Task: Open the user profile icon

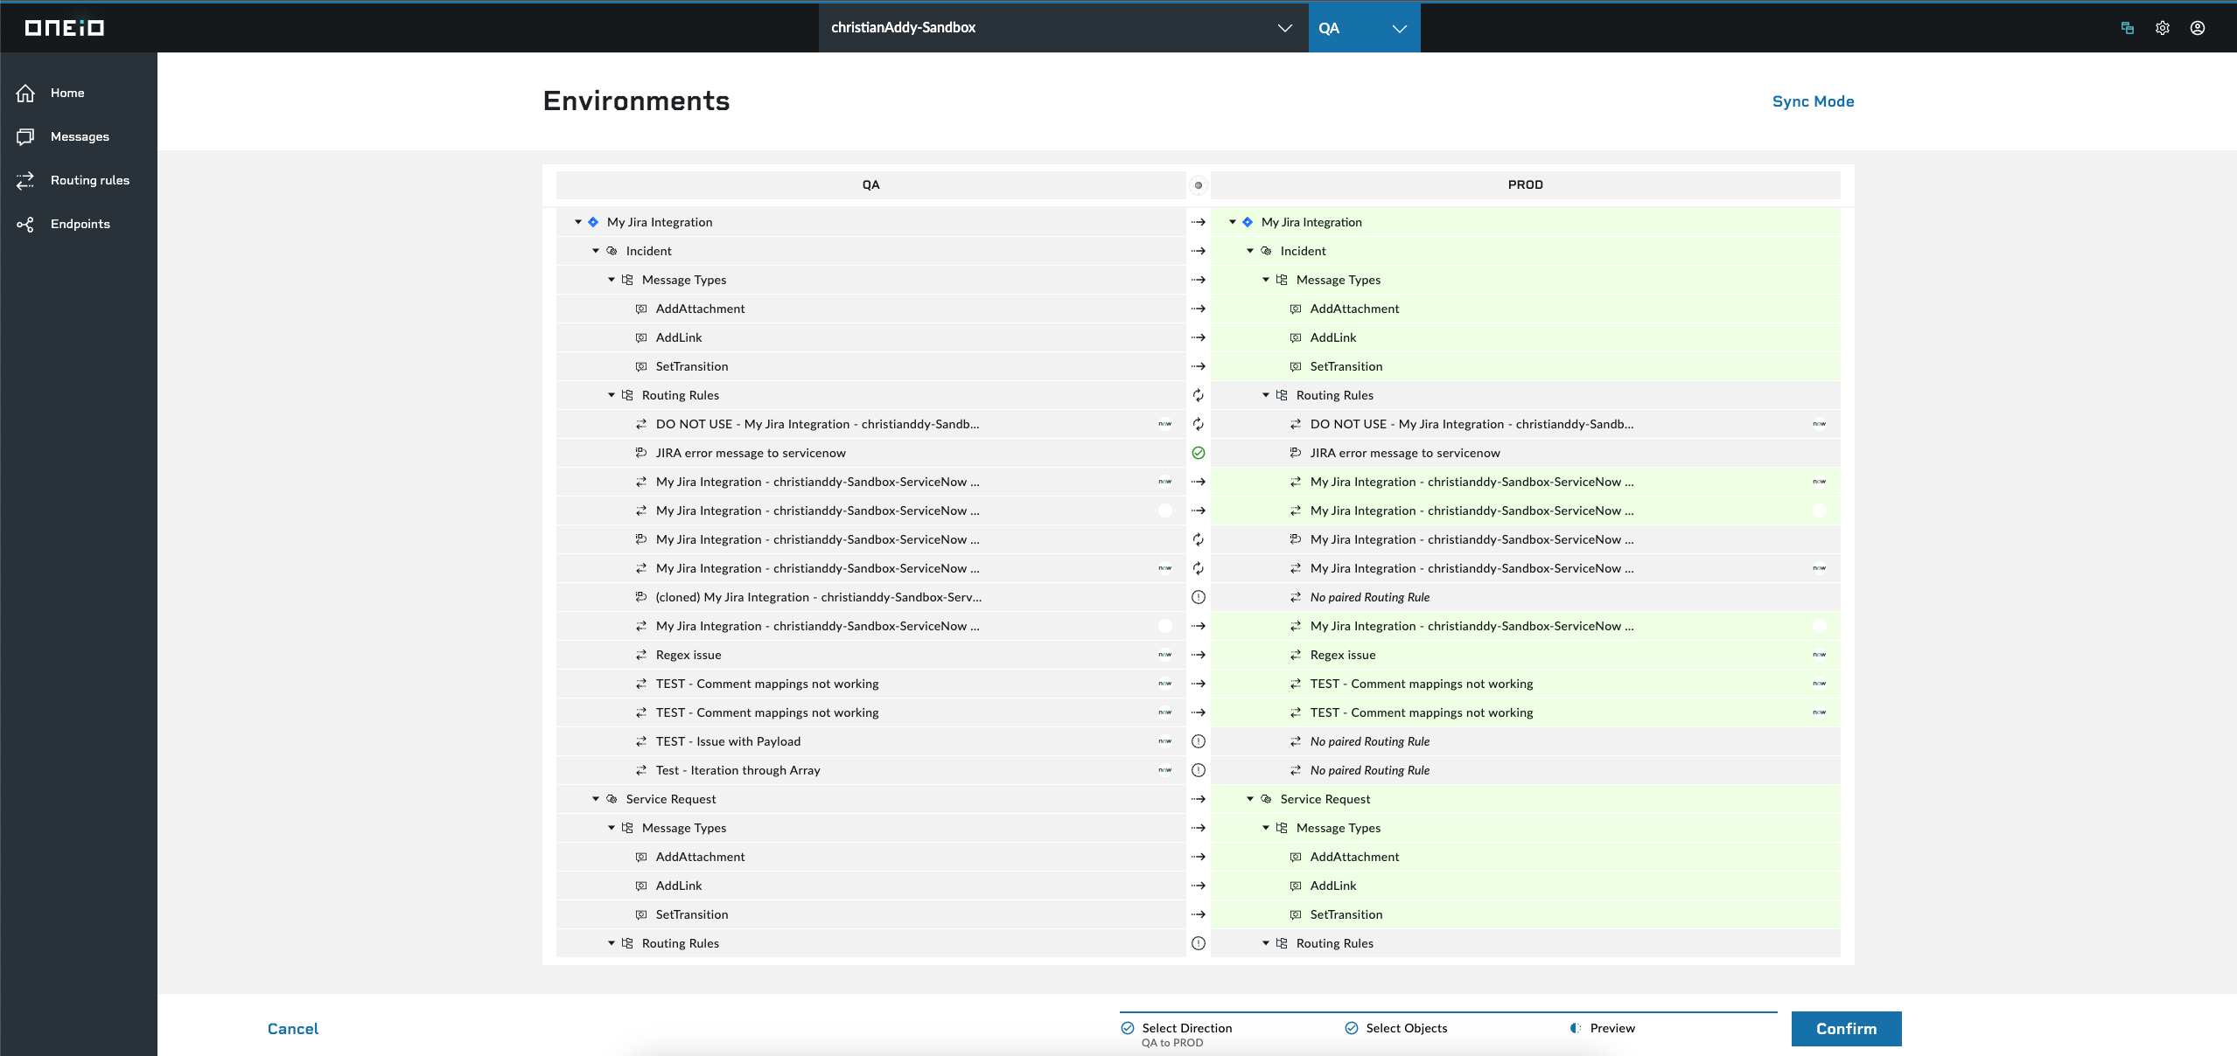Action: pos(2198,28)
